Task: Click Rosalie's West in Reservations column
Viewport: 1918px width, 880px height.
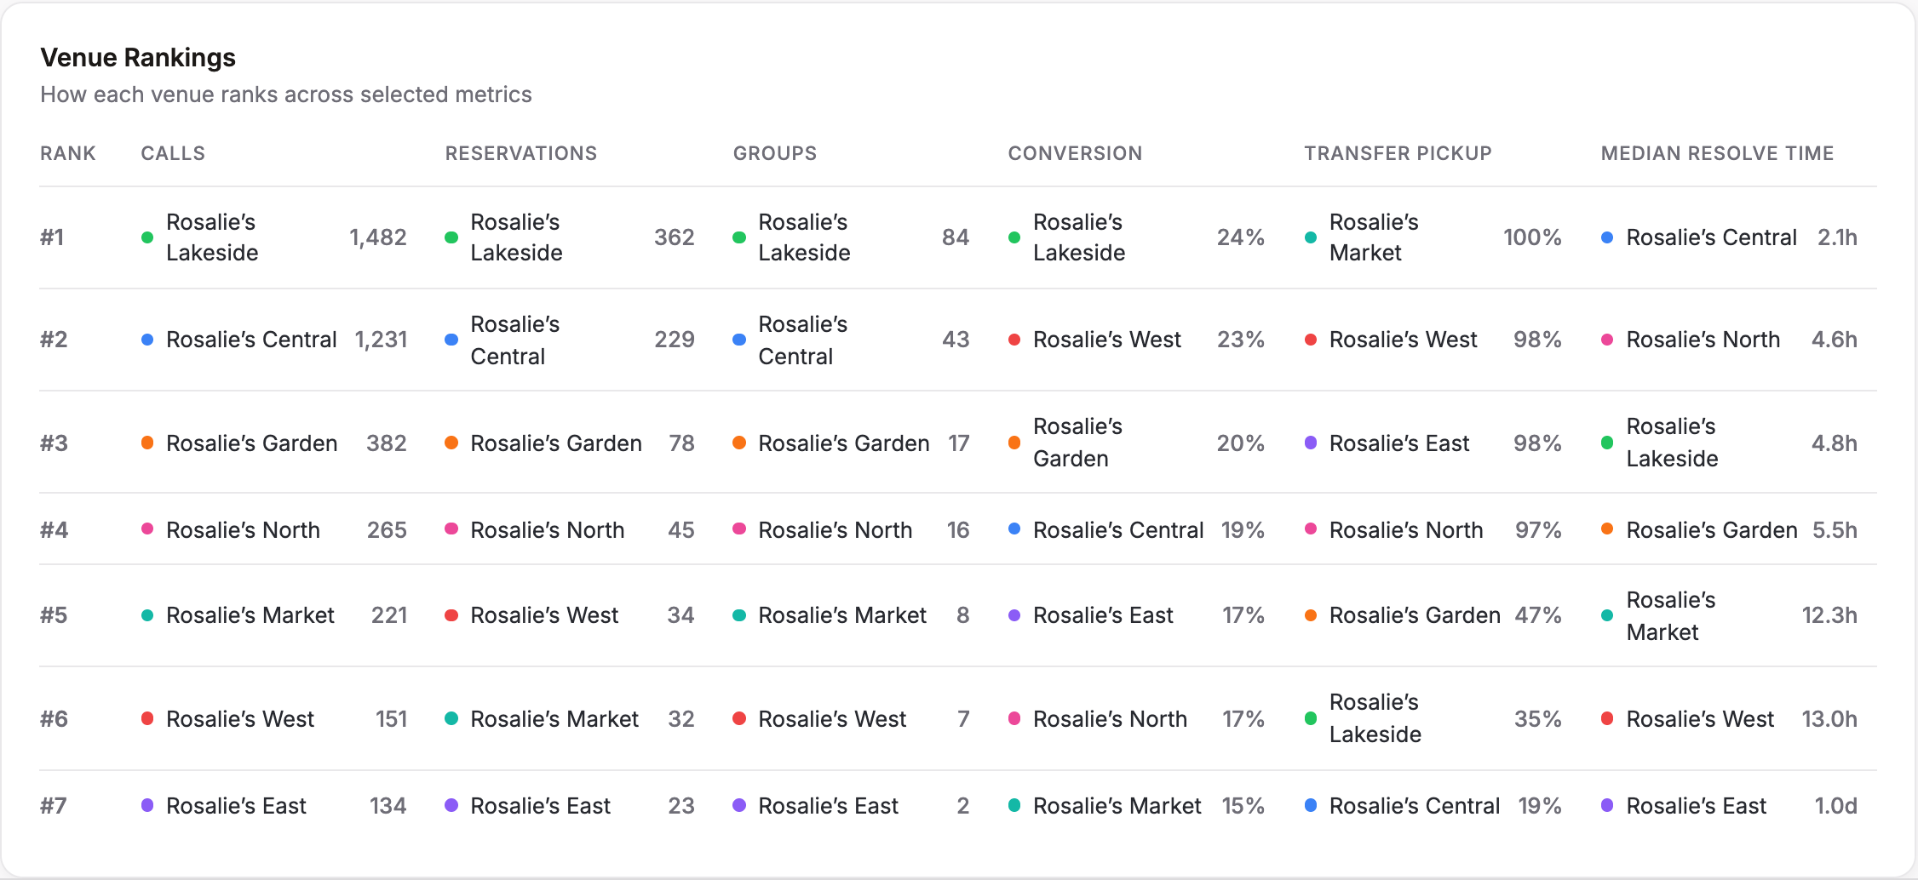Action: tap(544, 615)
